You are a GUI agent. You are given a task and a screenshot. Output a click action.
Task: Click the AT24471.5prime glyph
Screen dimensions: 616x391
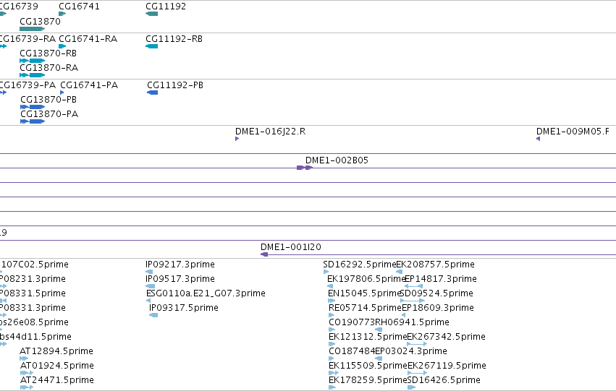click(x=27, y=387)
